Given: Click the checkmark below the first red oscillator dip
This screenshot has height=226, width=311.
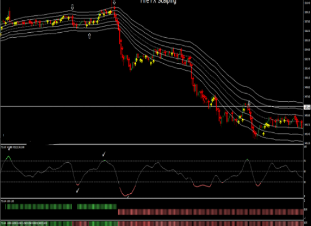Looking at the screenshot, I should coord(78,190).
